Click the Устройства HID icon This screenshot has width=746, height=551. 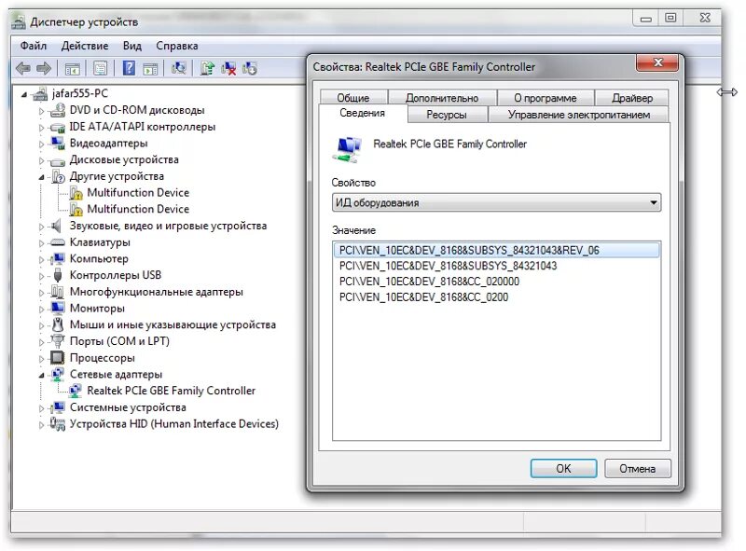[x=58, y=423]
